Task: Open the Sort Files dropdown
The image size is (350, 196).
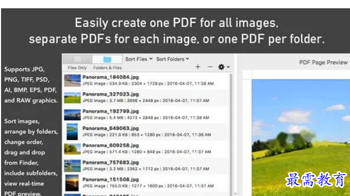Action: pos(139,59)
